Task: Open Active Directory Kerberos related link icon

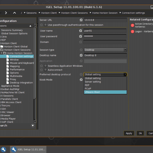Action: (132, 25)
